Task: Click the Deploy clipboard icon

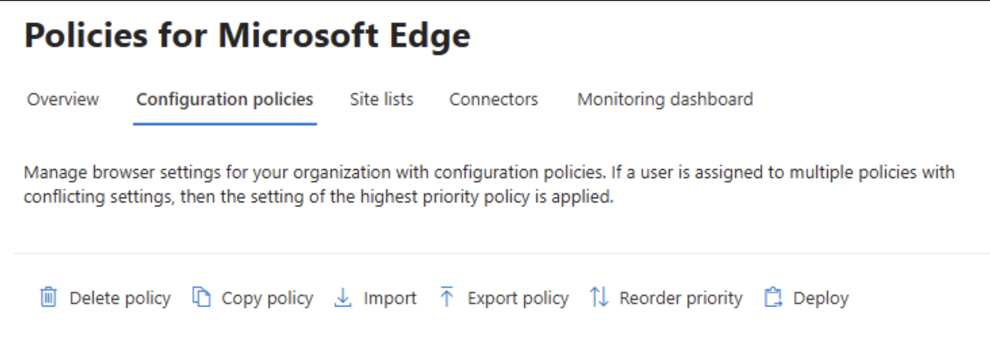Action: point(773,297)
